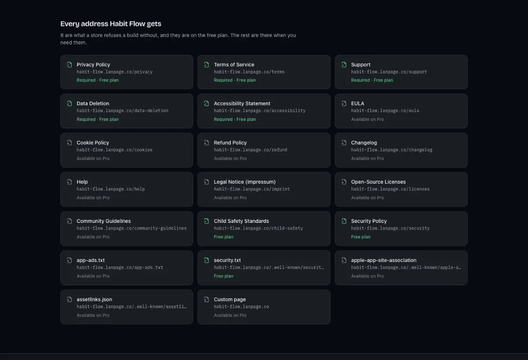The height and width of the screenshot is (360, 528).
Task: Select the Refund Policy title
Action: pos(230,143)
